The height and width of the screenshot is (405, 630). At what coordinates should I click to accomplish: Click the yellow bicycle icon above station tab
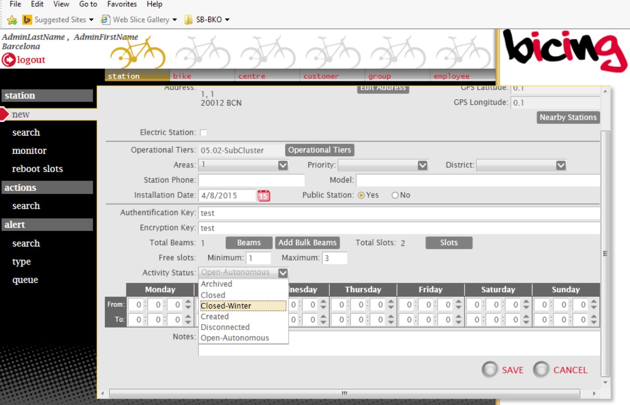(x=137, y=53)
